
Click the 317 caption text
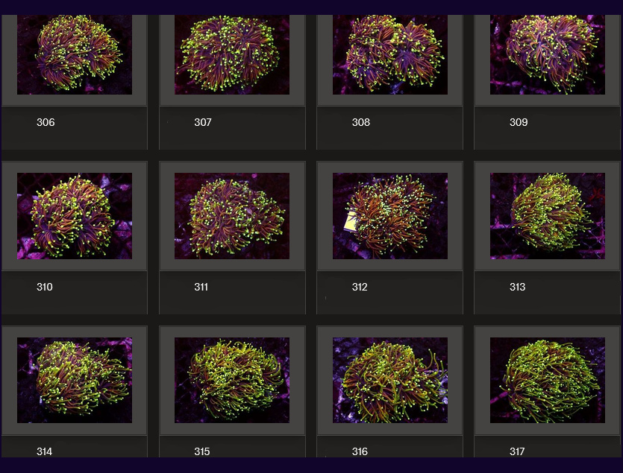pyautogui.click(x=517, y=451)
